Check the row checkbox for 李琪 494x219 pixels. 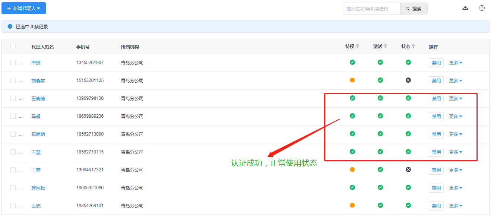[x=13, y=63]
